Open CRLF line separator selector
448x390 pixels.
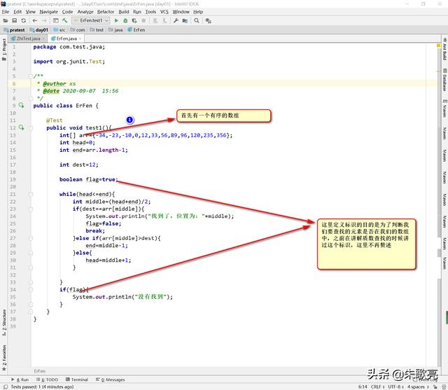(x=377, y=386)
